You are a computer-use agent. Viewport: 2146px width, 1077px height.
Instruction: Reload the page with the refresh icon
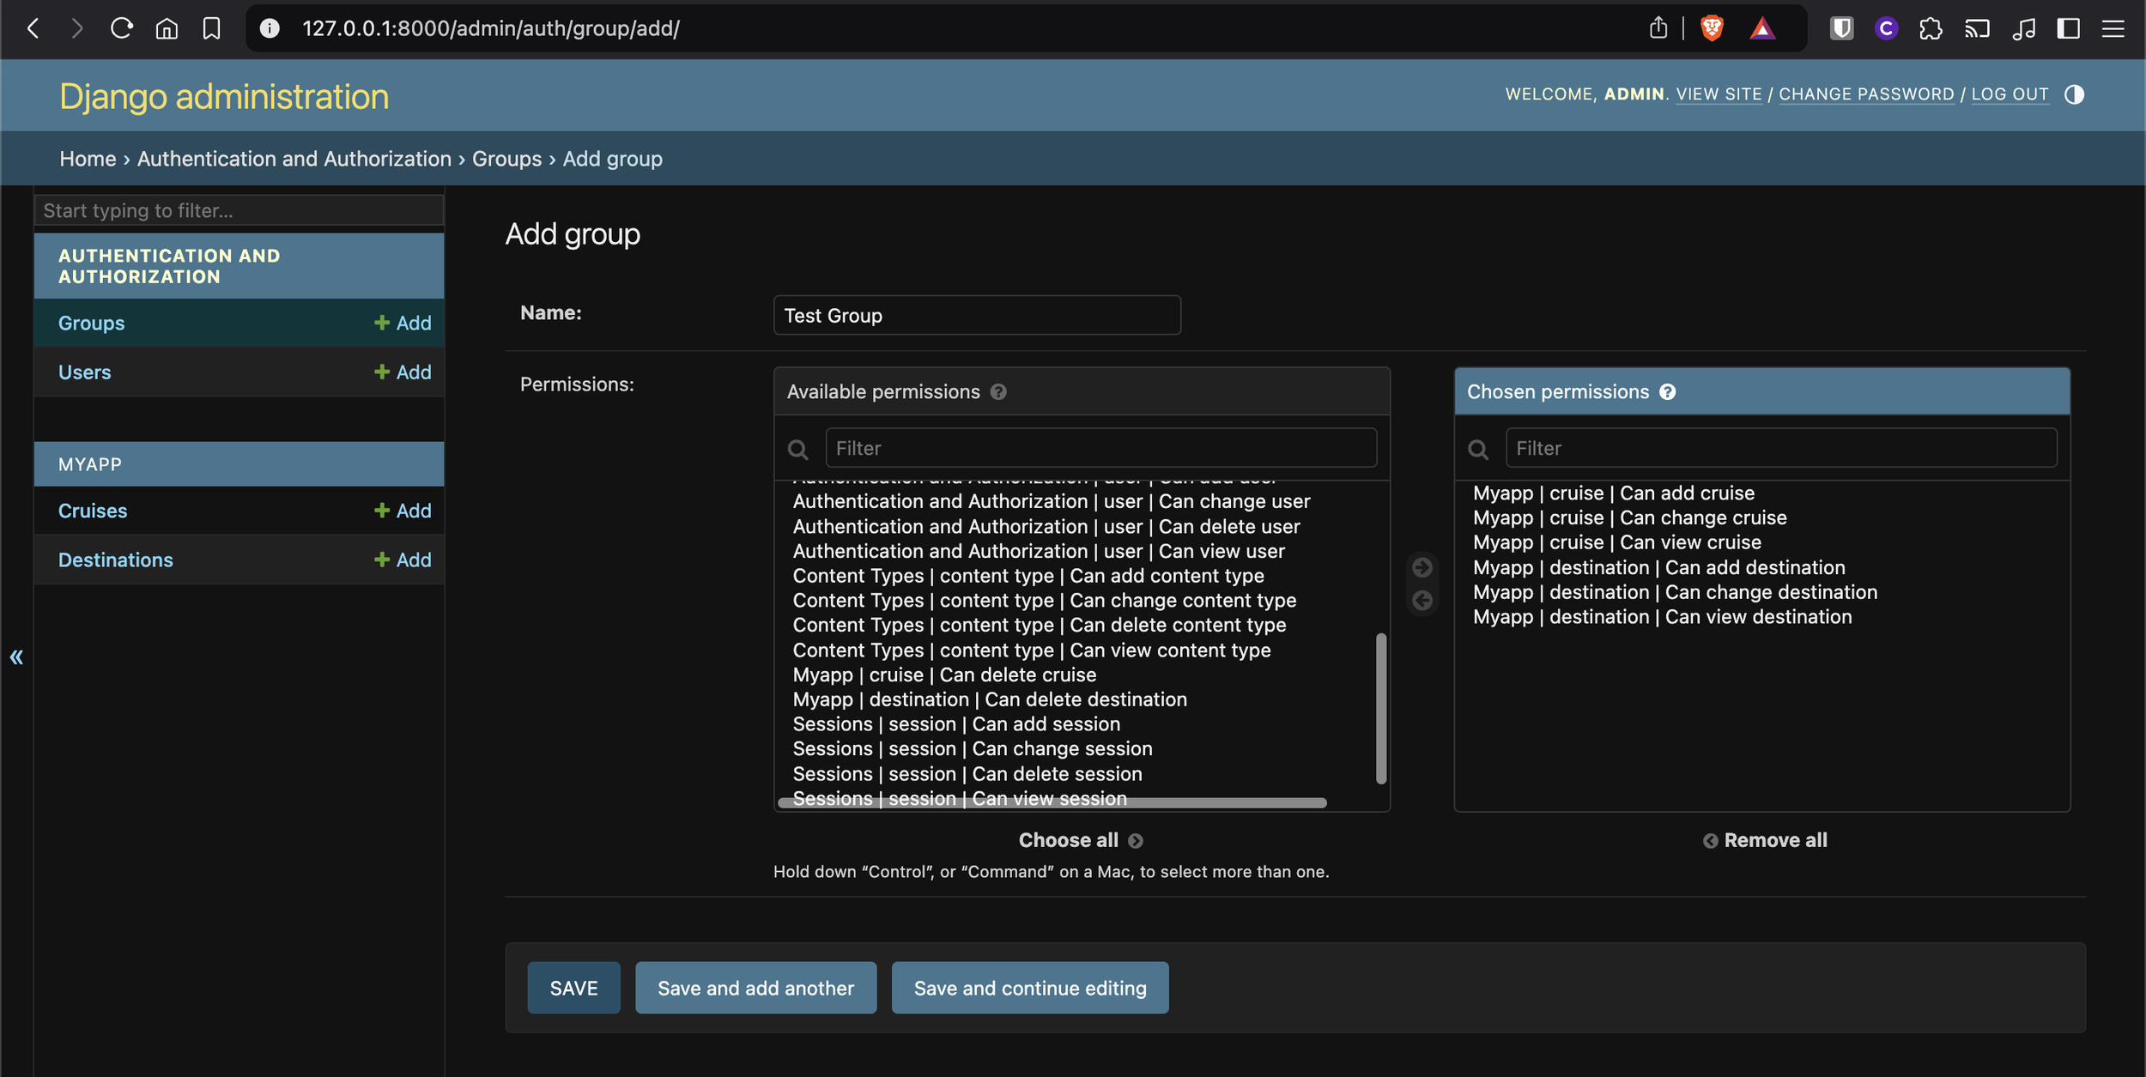click(x=122, y=28)
